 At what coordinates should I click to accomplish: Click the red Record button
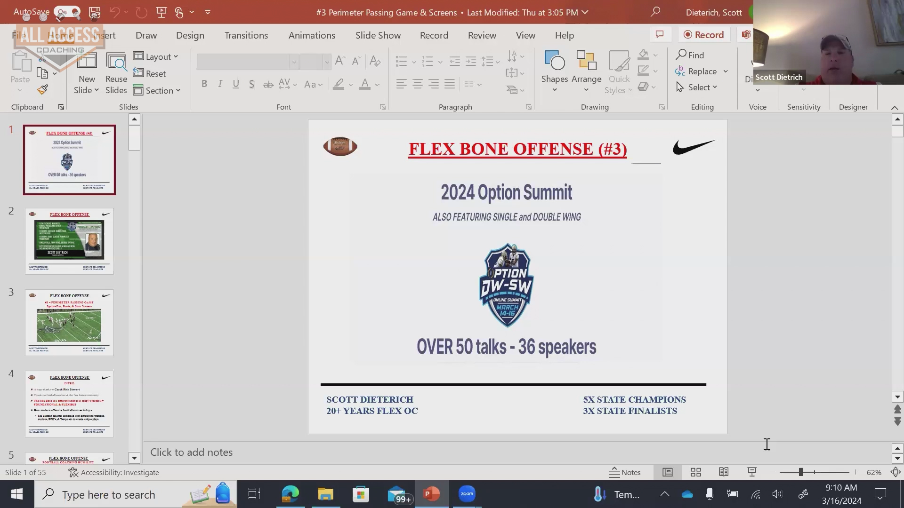pos(704,35)
